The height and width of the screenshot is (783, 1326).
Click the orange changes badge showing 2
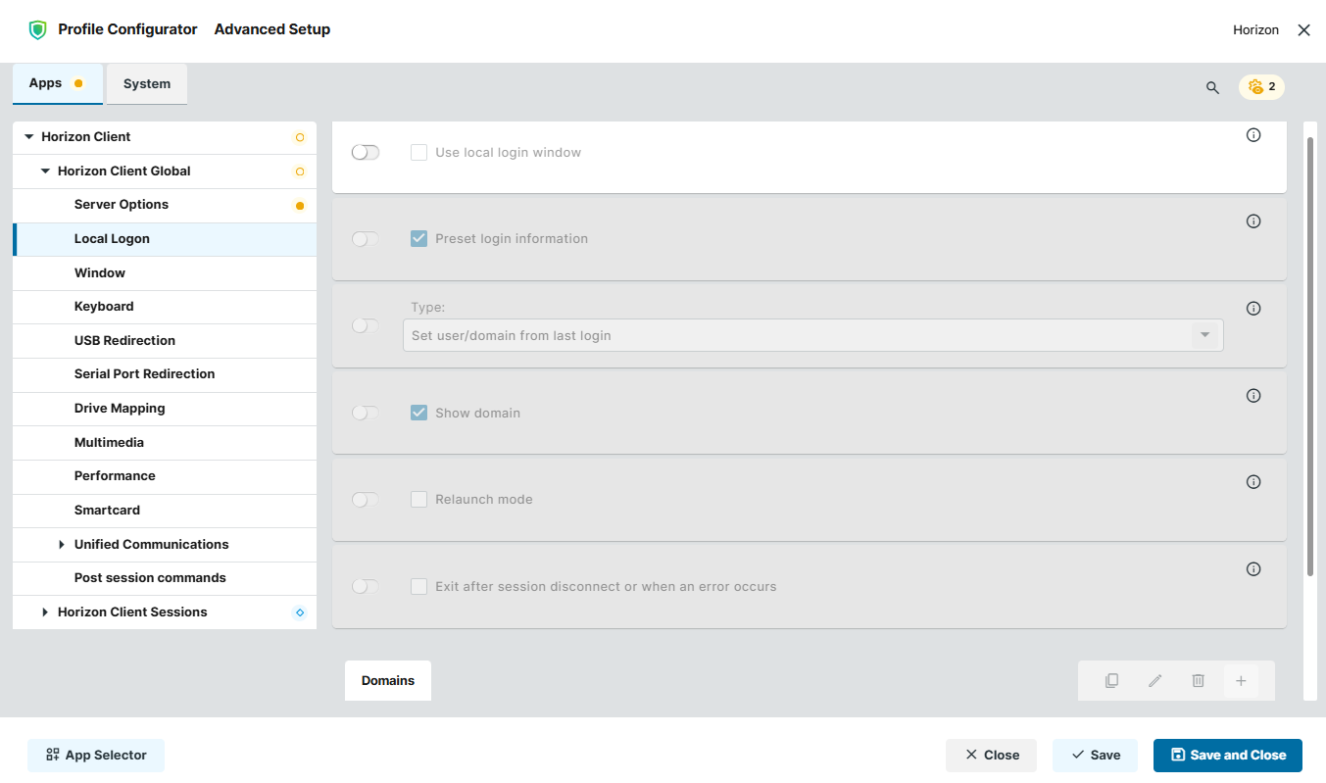(1261, 87)
